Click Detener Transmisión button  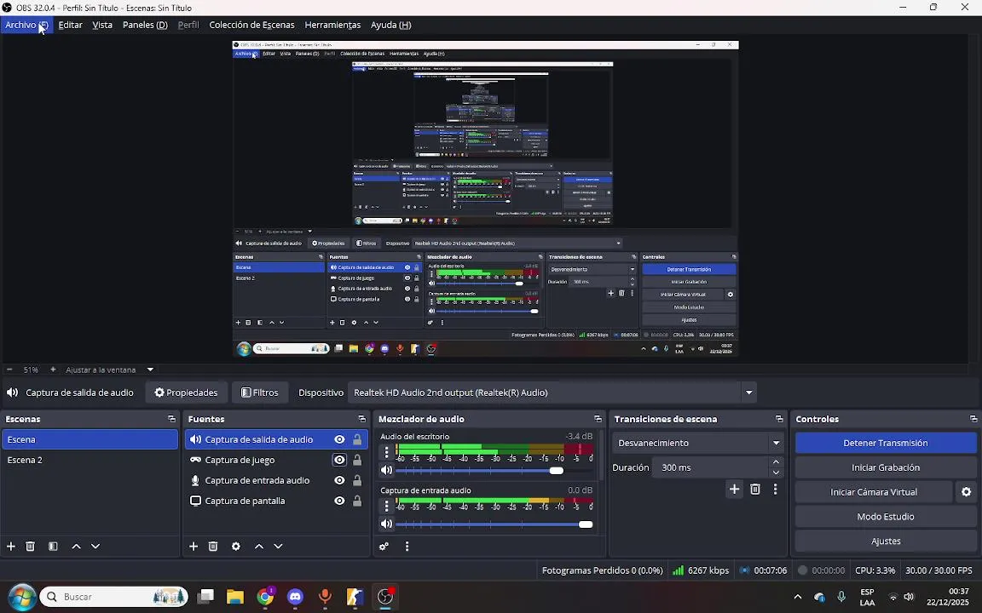[886, 443]
